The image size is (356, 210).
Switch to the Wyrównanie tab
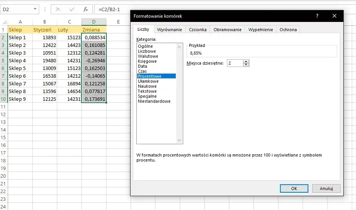coord(169,30)
